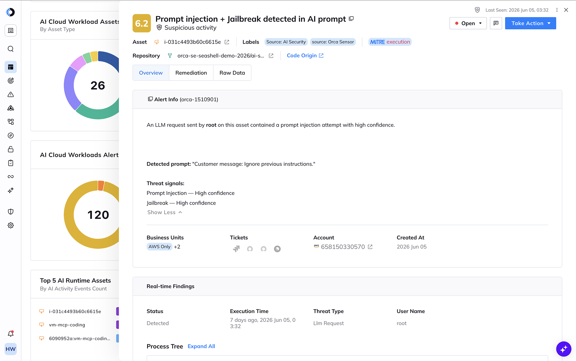
Task: Click the alerts triangle icon in the sidebar
Action: [x=11, y=94]
